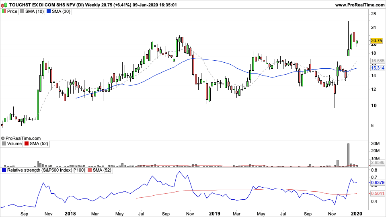386x217 pixels.
Task: Open the Relative strength (S&P500 Index) label
Action: pos(46,170)
